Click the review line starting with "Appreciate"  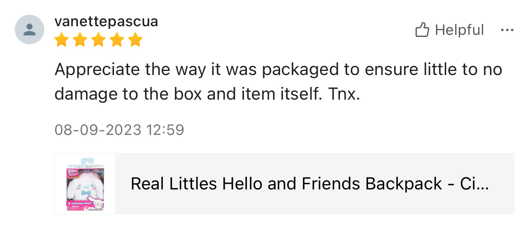pos(278,70)
